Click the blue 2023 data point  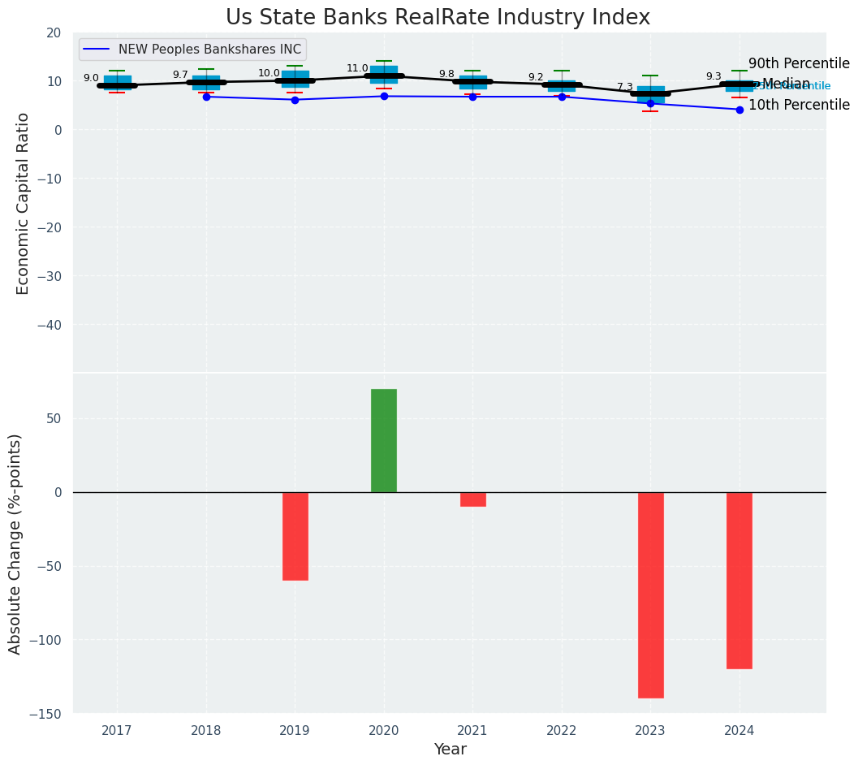click(x=651, y=103)
